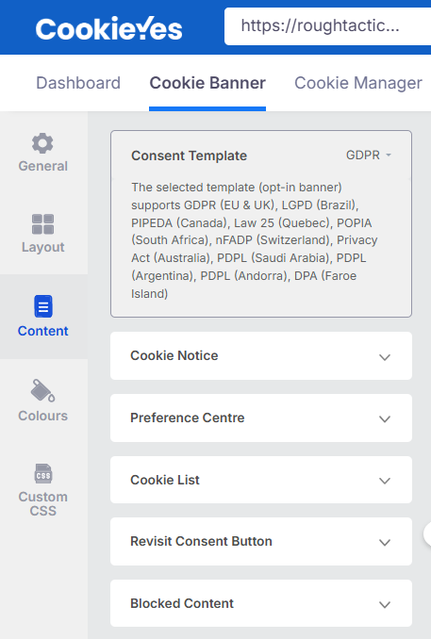This screenshot has height=639, width=431.
Task: Click the roughtactic site URL field
Action: (327, 26)
